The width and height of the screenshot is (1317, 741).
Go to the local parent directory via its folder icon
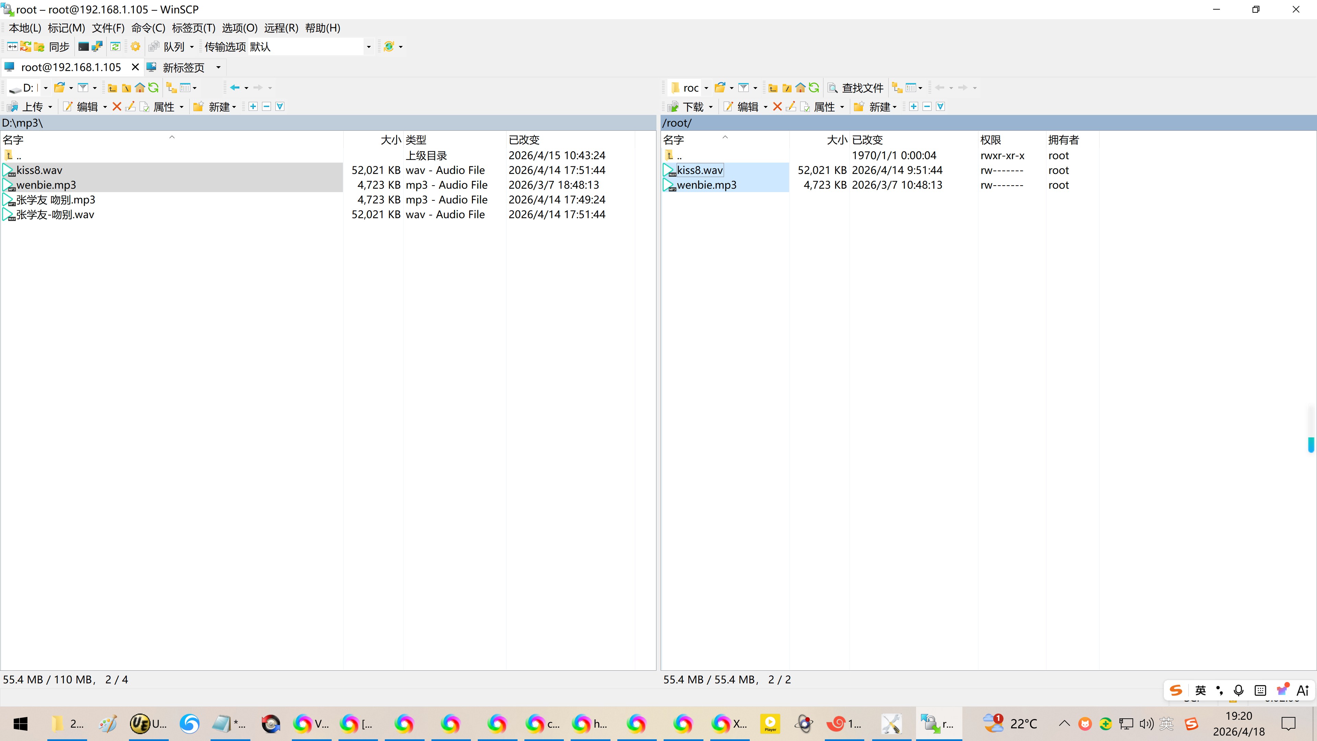click(112, 88)
